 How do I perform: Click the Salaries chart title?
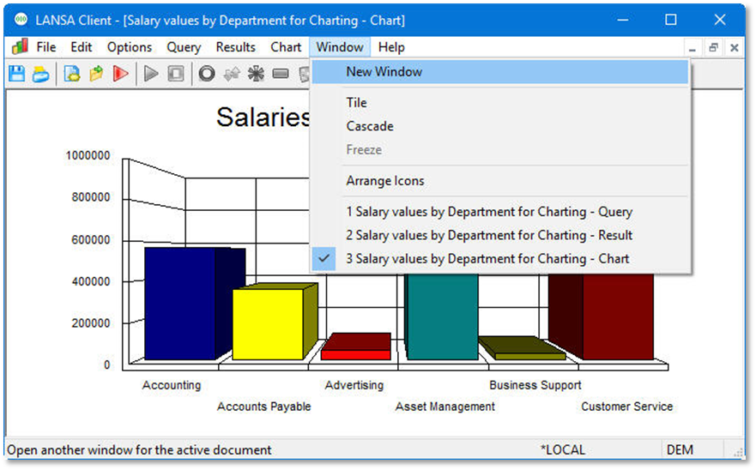point(263,117)
